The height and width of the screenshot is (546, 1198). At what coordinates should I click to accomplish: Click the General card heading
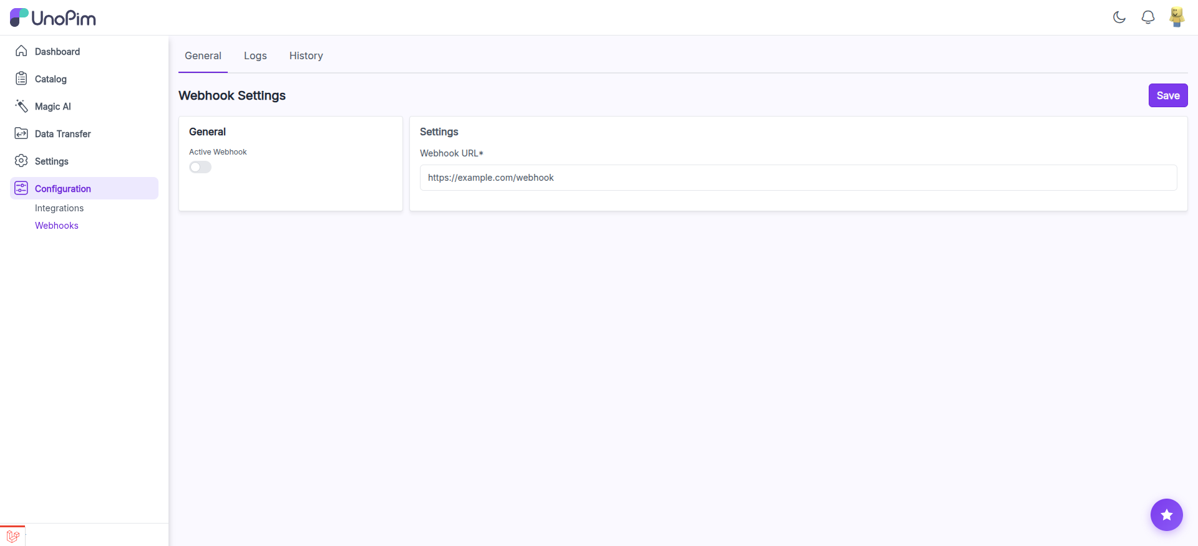point(207,132)
